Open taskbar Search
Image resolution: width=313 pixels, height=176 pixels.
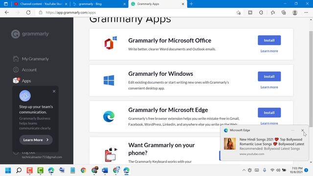coord(19,170)
